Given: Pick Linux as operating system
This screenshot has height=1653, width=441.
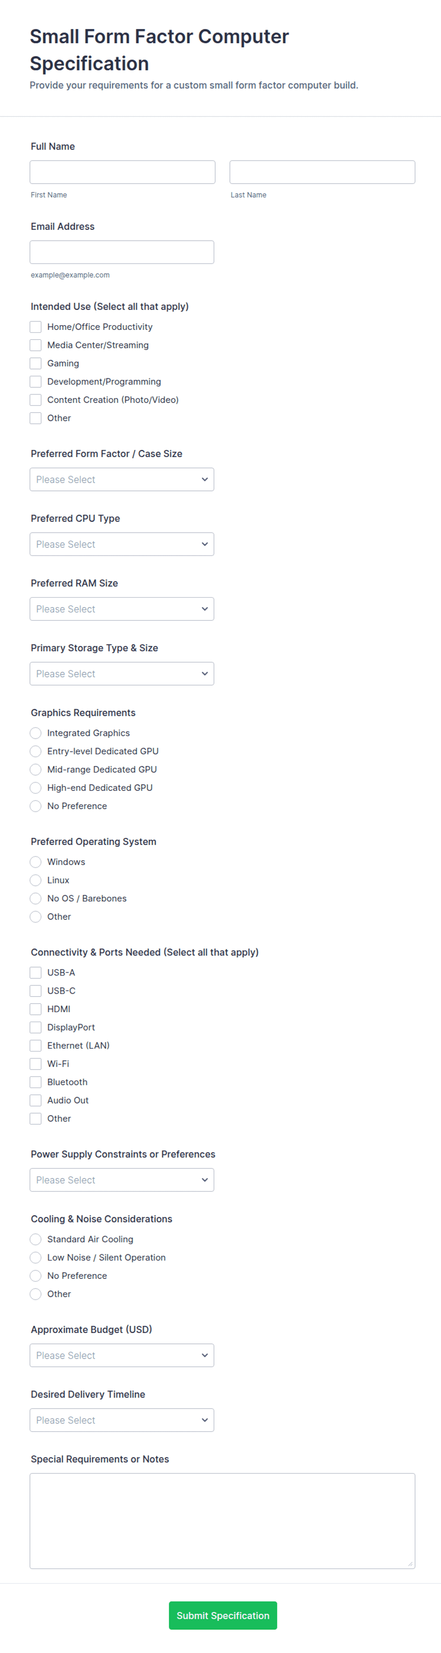Looking at the screenshot, I should pos(36,880).
